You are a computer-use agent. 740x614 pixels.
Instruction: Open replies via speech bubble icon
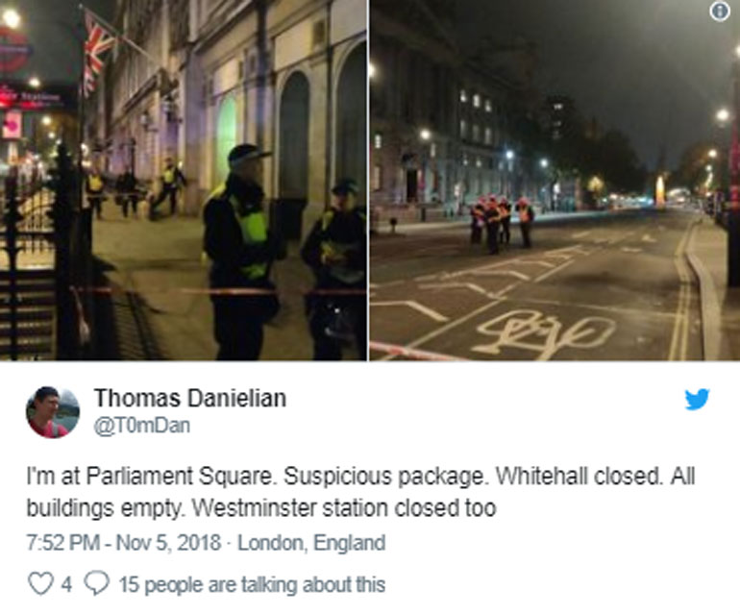click(97, 583)
